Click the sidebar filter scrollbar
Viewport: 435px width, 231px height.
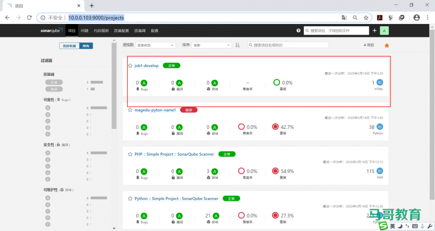pos(114,85)
